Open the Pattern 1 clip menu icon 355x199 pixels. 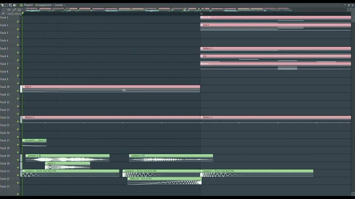pyautogui.click(x=201, y=48)
